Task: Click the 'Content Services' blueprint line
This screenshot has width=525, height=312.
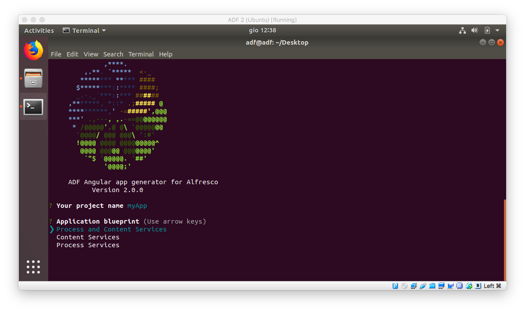Action: click(88, 237)
